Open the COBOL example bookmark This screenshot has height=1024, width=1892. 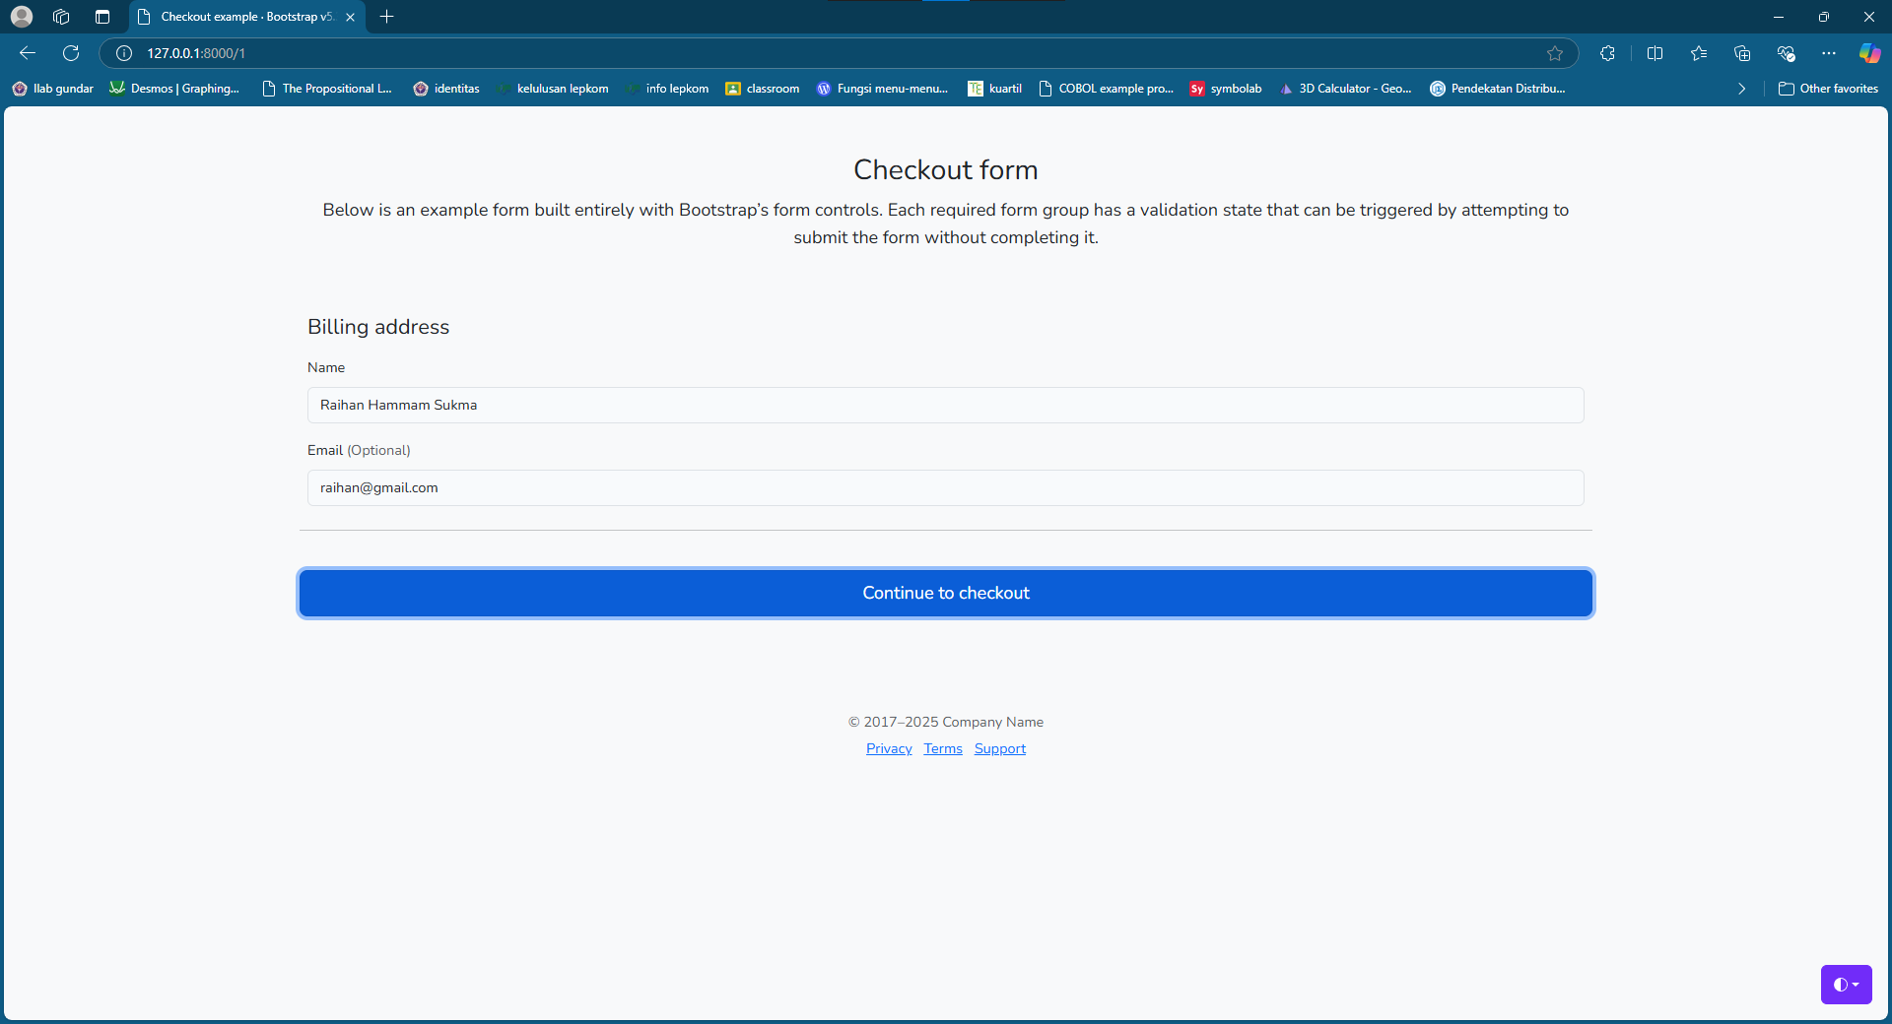click(1106, 88)
